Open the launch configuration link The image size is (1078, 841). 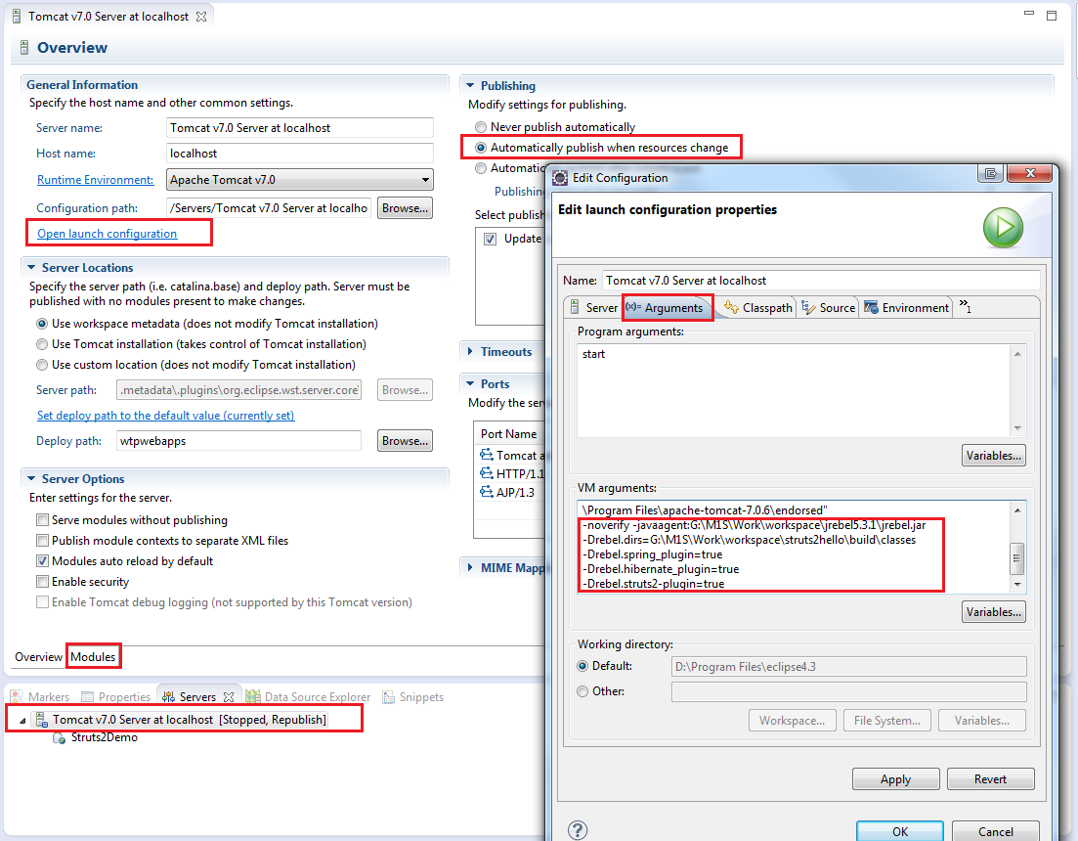point(107,234)
